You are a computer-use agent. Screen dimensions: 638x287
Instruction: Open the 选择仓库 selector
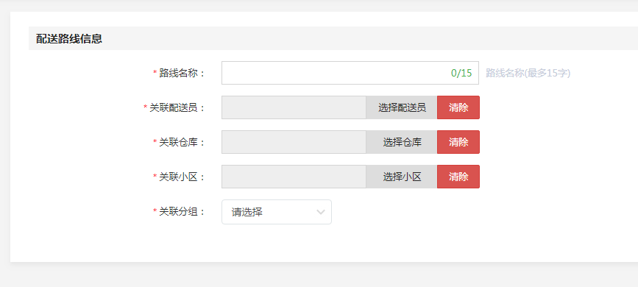click(402, 142)
